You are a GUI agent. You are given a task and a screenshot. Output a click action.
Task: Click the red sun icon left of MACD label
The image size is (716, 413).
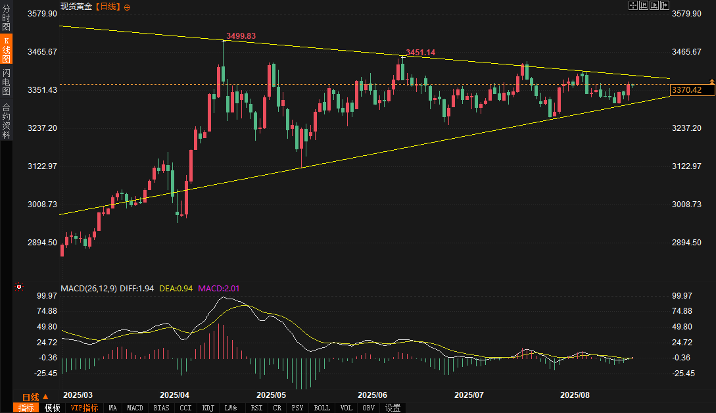[x=19, y=287]
